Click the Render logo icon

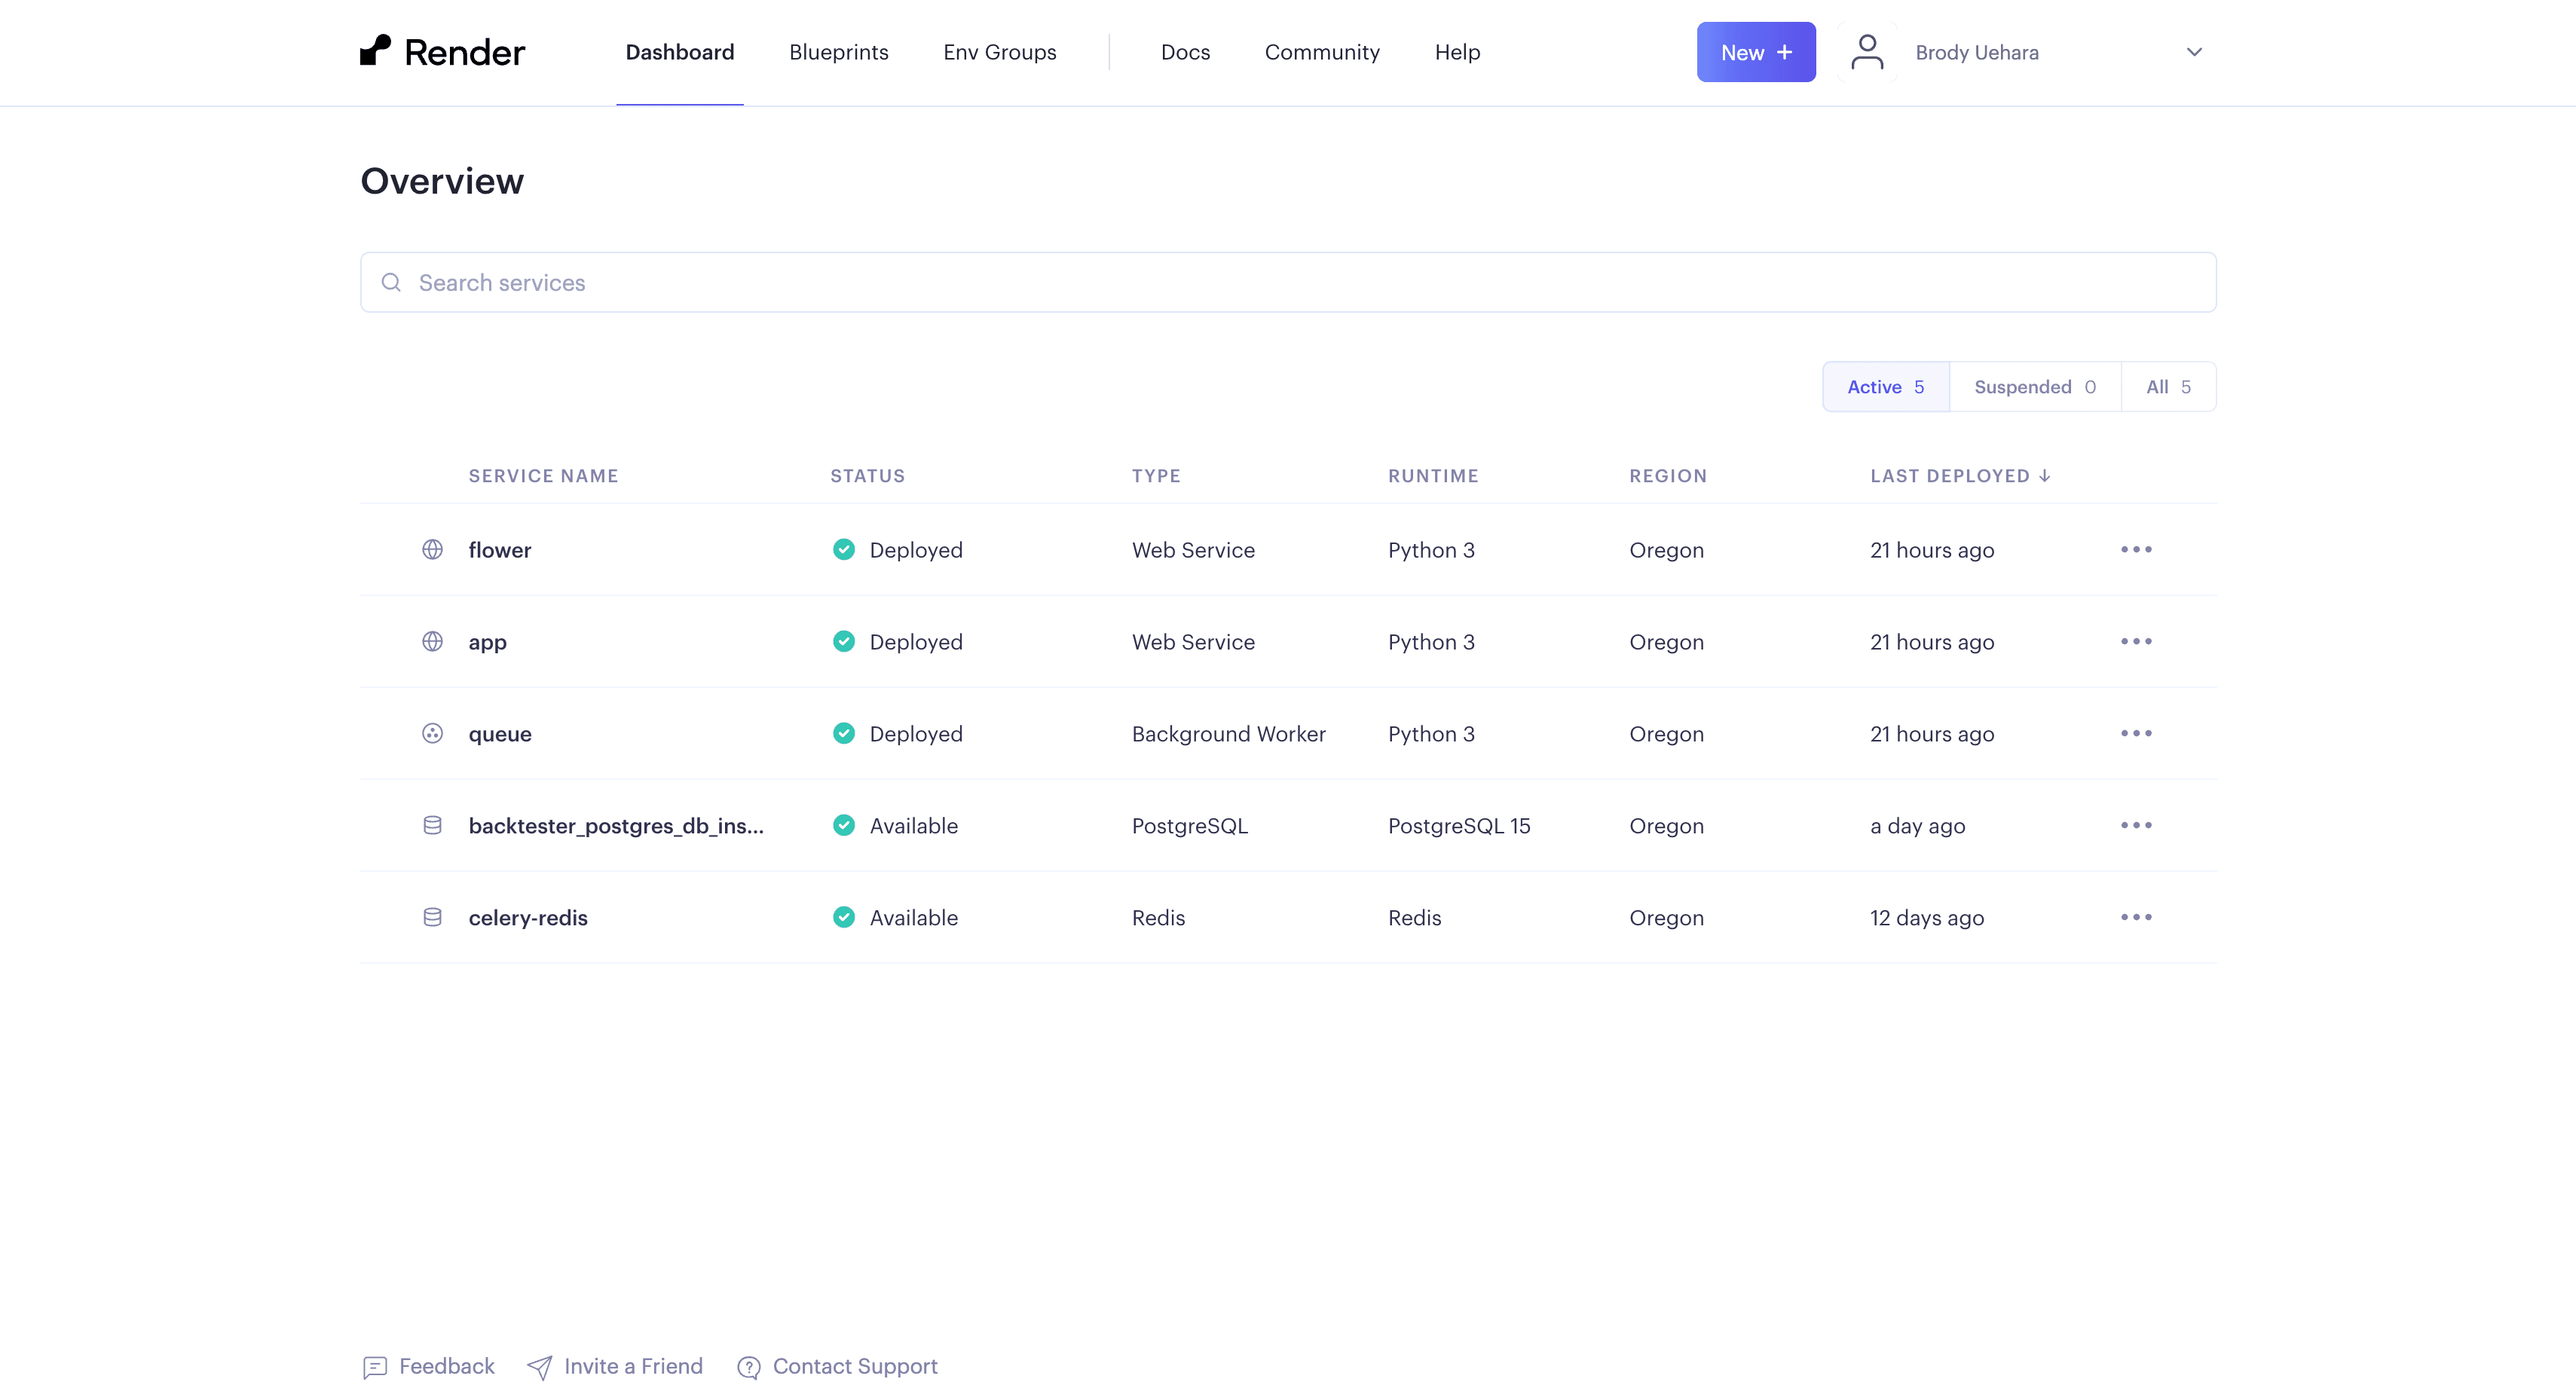[375, 50]
